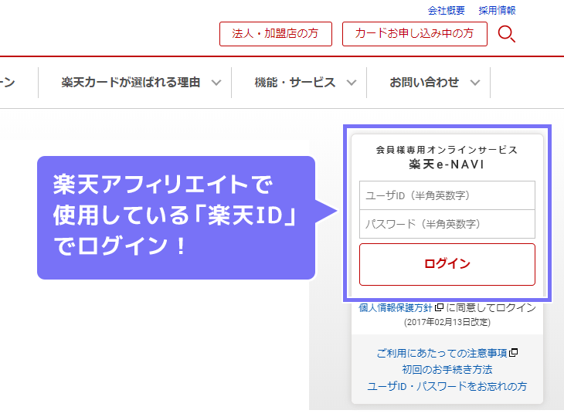The height and width of the screenshot is (417, 564).
Task: Focus the パスワード input field
Action: coord(447,224)
